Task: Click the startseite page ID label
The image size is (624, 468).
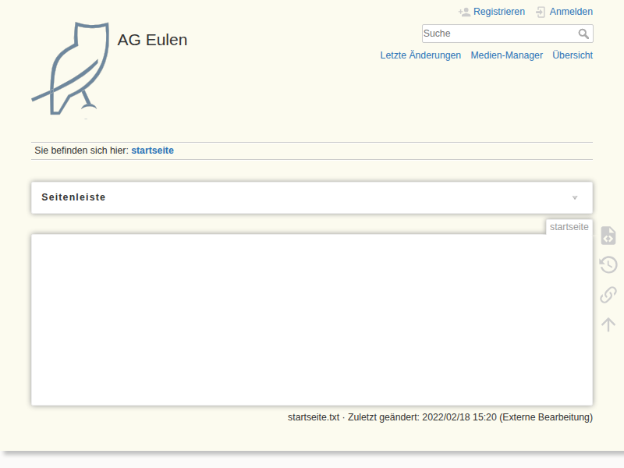Action: (569, 227)
